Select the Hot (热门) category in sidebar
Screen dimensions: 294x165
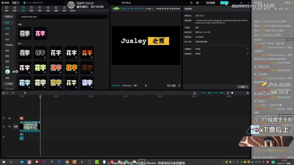(x=7, y=34)
